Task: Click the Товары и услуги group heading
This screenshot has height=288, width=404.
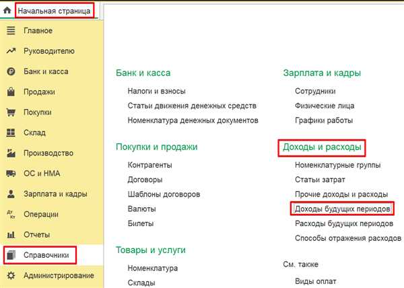Action: point(150,250)
